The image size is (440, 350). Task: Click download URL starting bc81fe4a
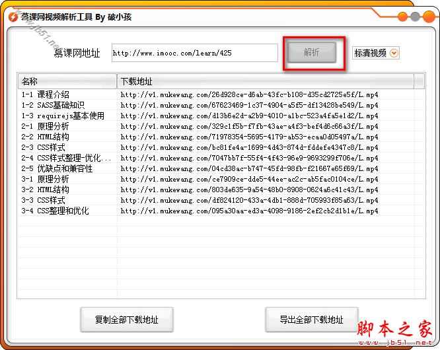click(x=250, y=147)
